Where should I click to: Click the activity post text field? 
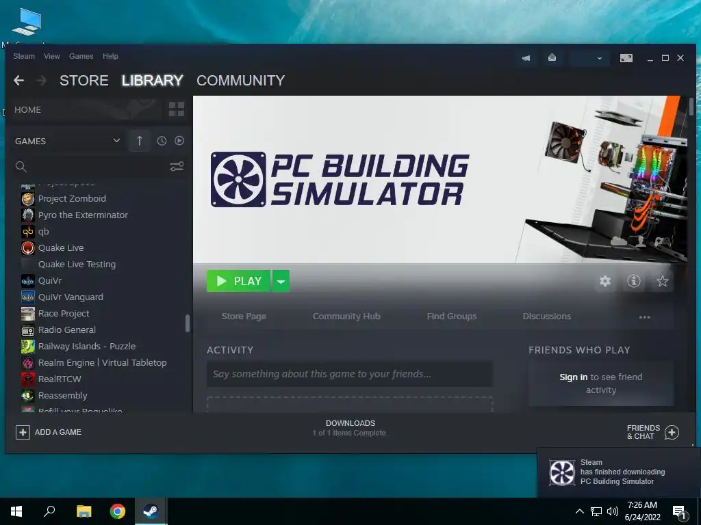(350, 374)
